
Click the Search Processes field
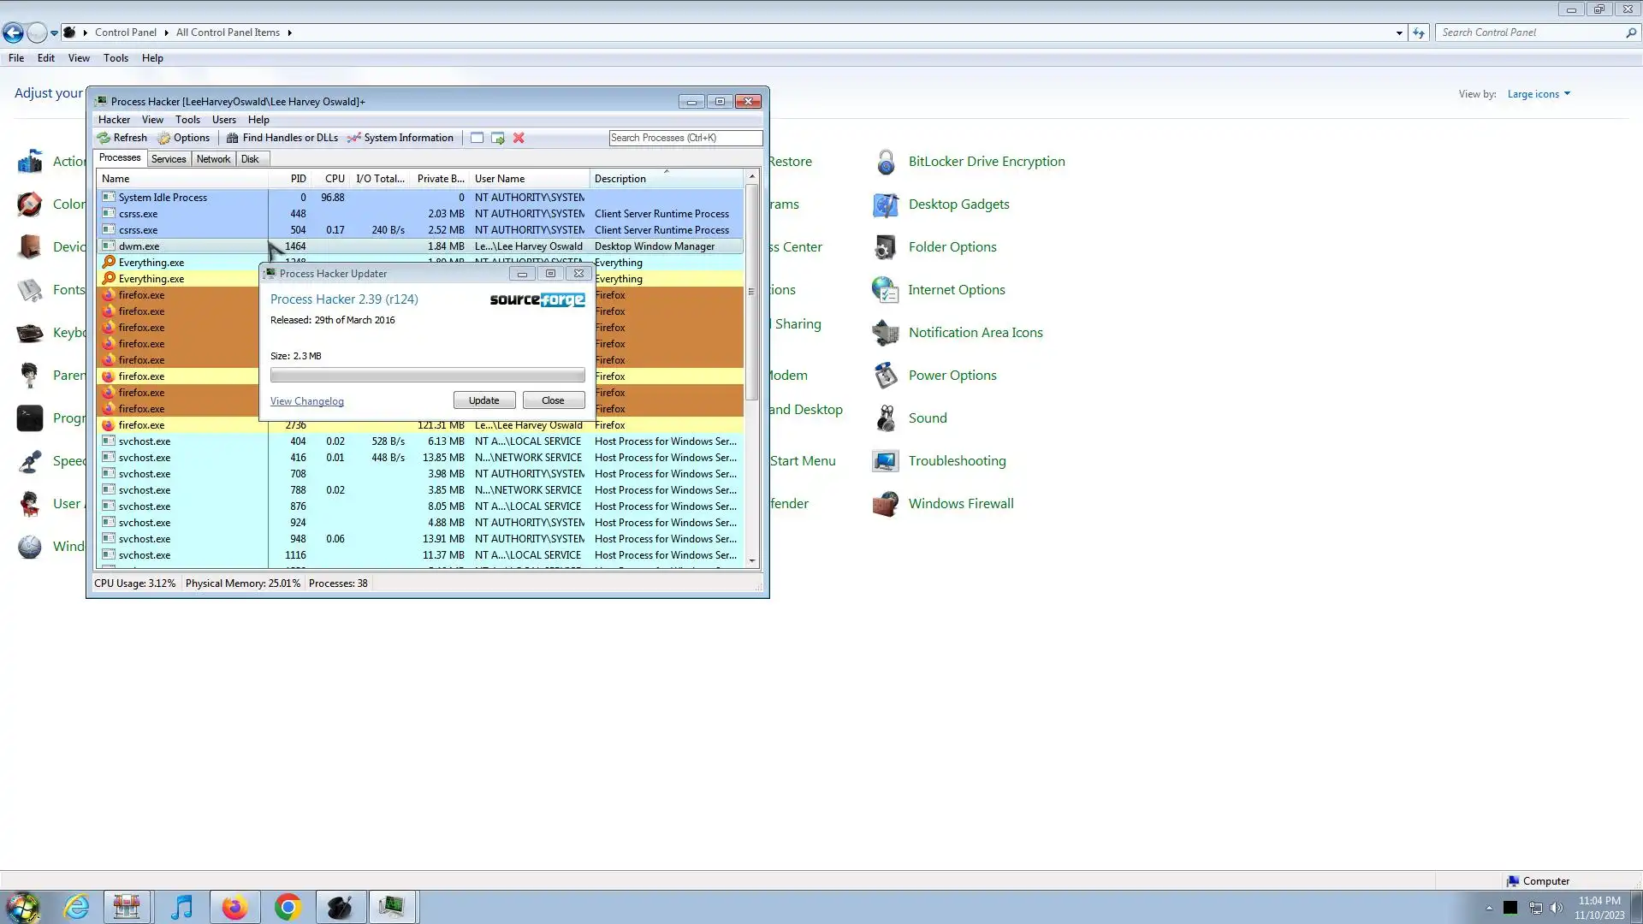685,138
